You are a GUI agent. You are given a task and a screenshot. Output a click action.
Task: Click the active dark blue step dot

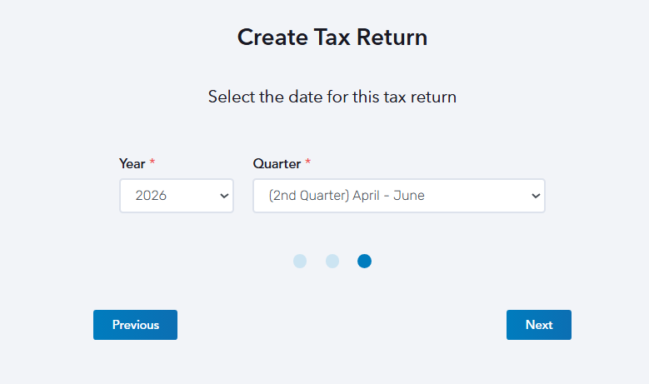click(364, 262)
